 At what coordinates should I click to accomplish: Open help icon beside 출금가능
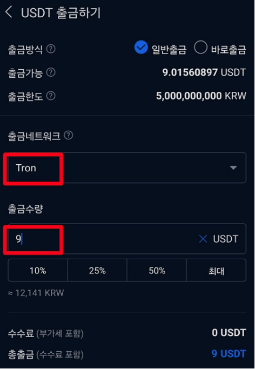pyautogui.click(x=51, y=72)
